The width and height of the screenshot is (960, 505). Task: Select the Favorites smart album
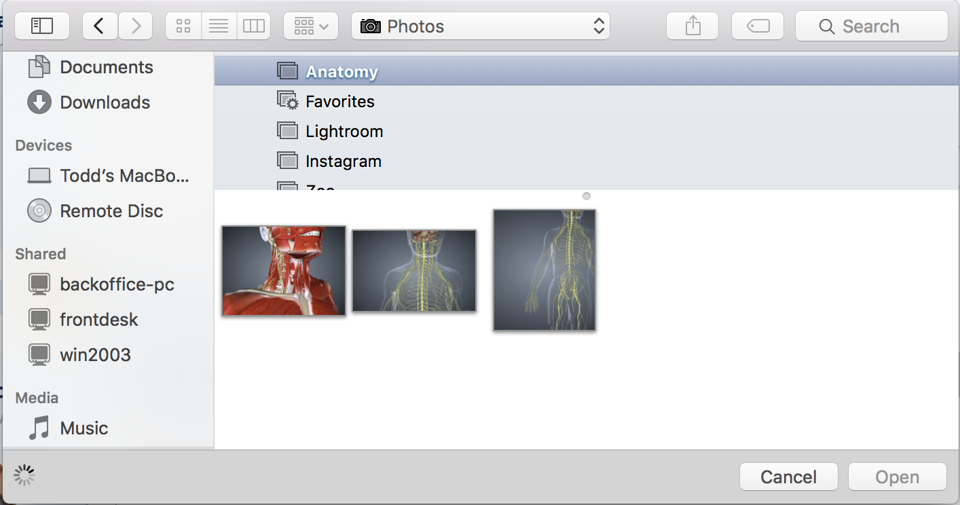pyautogui.click(x=339, y=101)
